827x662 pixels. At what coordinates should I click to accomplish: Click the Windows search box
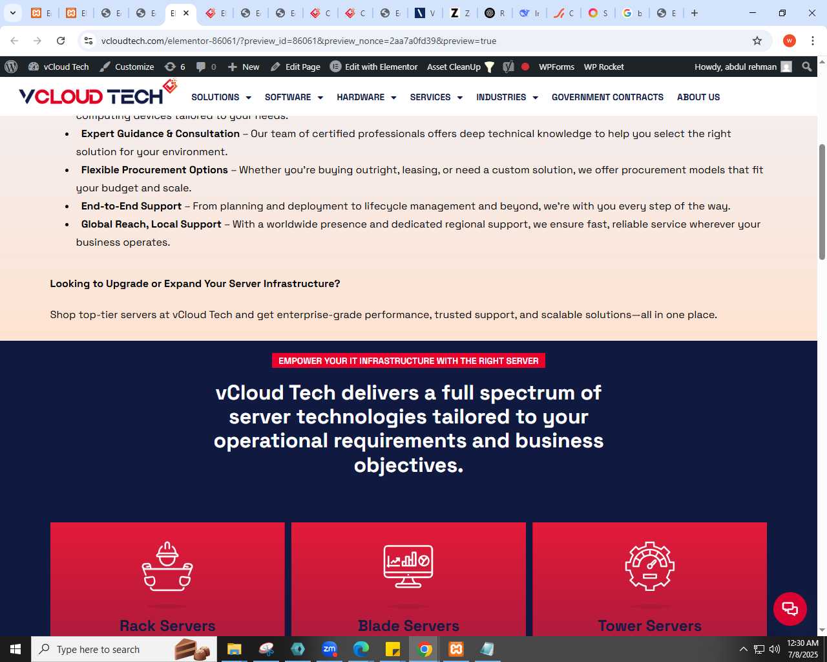pyautogui.click(x=124, y=649)
